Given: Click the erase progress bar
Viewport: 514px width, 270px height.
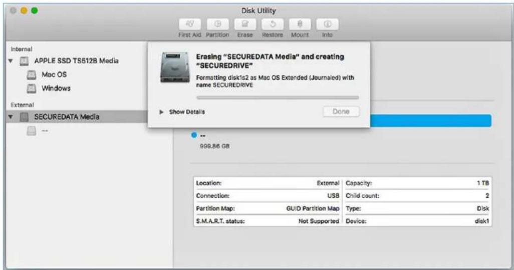Looking at the screenshot, I should (278, 97).
